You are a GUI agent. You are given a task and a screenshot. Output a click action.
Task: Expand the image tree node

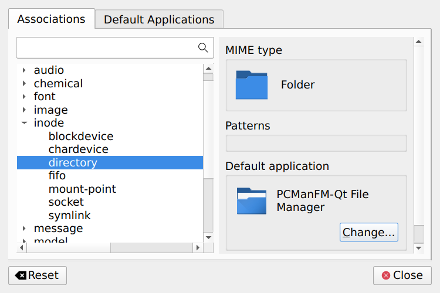pos(24,110)
